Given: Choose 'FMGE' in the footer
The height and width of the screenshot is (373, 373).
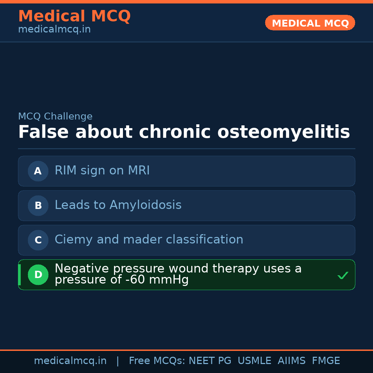Looking at the screenshot, I should pyautogui.click(x=326, y=361).
